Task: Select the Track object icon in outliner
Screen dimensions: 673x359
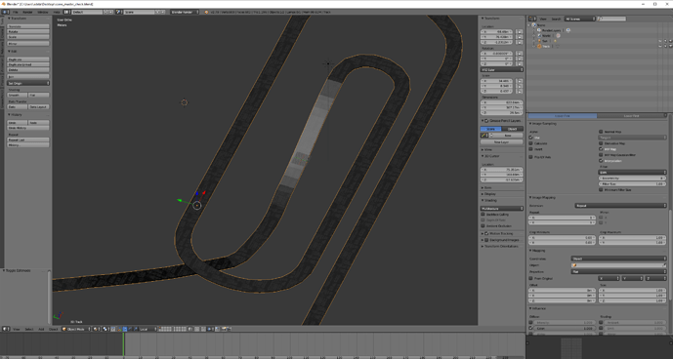Action: (x=539, y=46)
